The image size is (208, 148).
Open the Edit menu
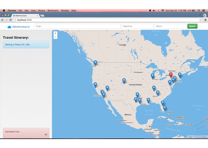coord(26,10)
